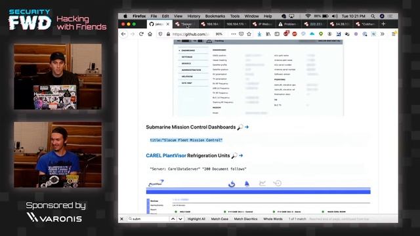Click the Submarine Mission Control Dashboards heading

click(191, 127)
